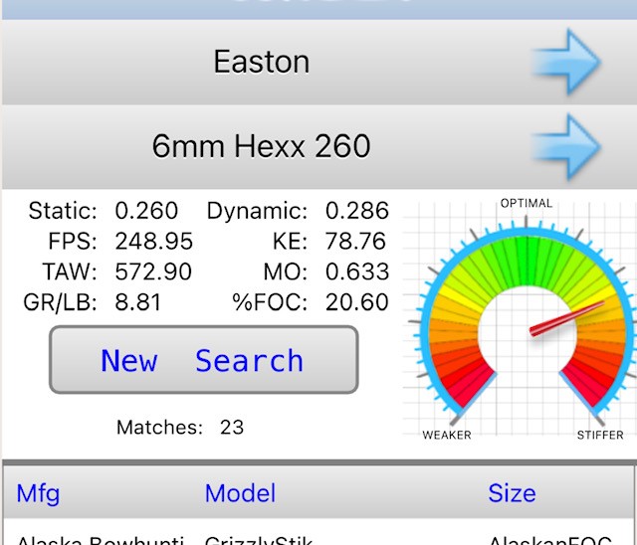The image size is (637, 545).
Task: Tap the Easton manufacturer row label
Action: coord(262,62)
